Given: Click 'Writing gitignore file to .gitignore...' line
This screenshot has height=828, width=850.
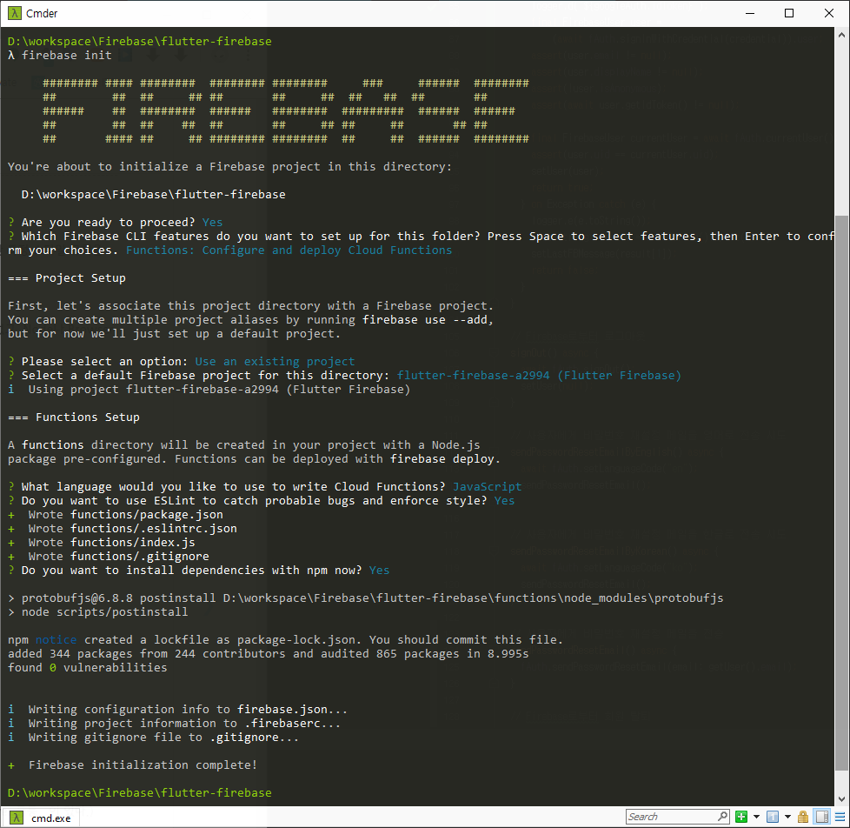Looking at the screenshot, I should coord(154,738).
